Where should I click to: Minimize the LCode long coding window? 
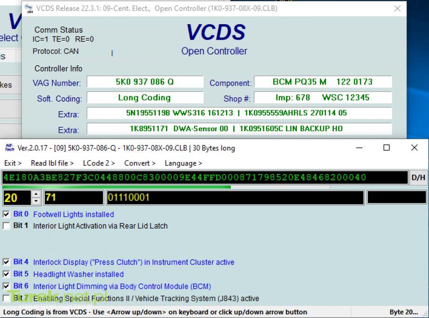pyautogui.click(x=359, y=148)
